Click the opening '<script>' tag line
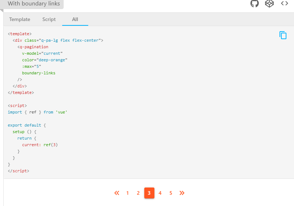This screenshot has width=294, height=206. (x=17, y=106)
